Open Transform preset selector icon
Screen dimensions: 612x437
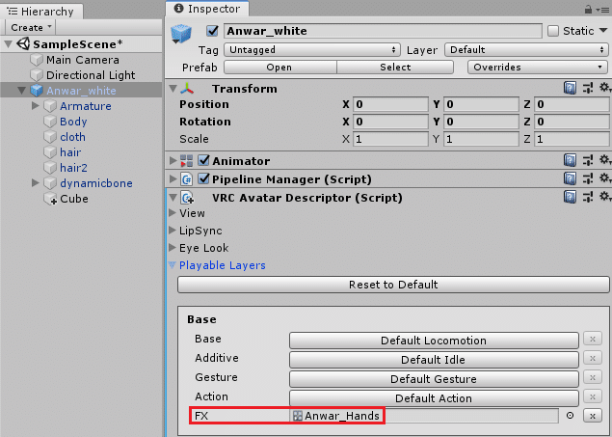pos(588,88)
